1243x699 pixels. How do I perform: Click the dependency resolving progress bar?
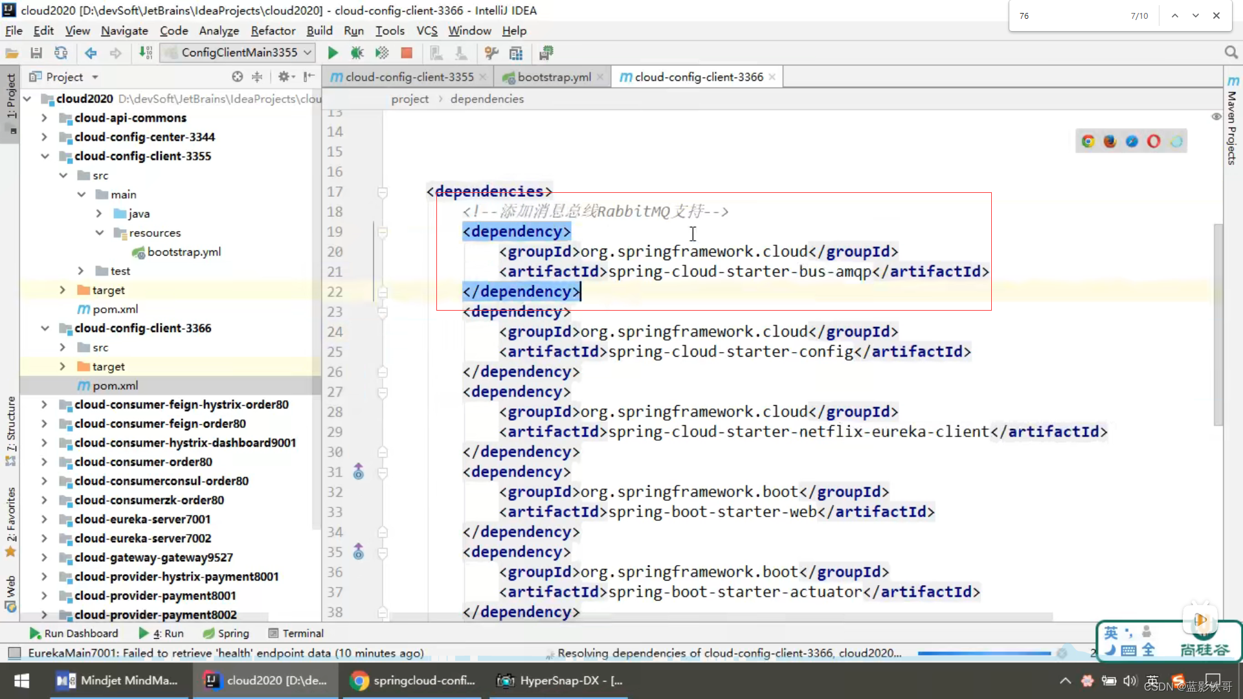984,654
